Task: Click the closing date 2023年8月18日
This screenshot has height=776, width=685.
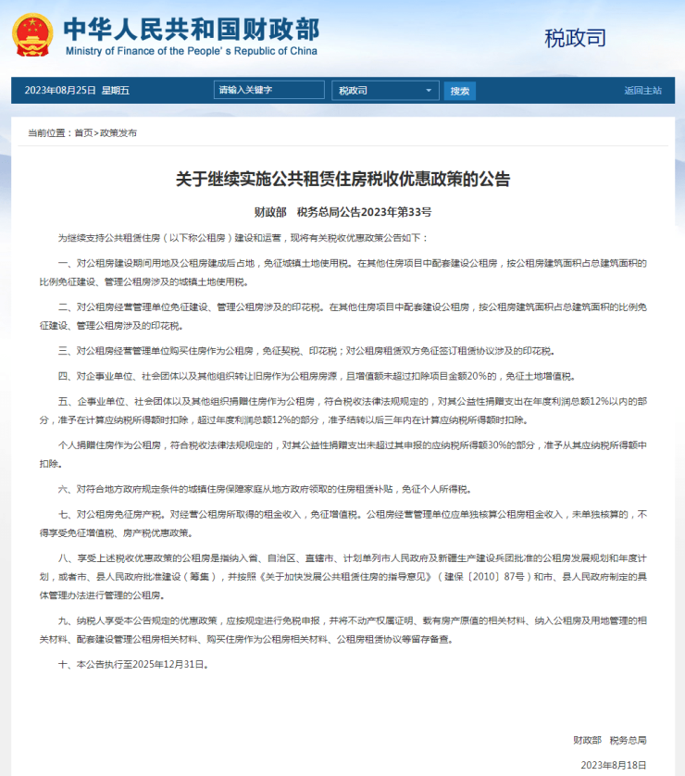Action: [614, 765]
